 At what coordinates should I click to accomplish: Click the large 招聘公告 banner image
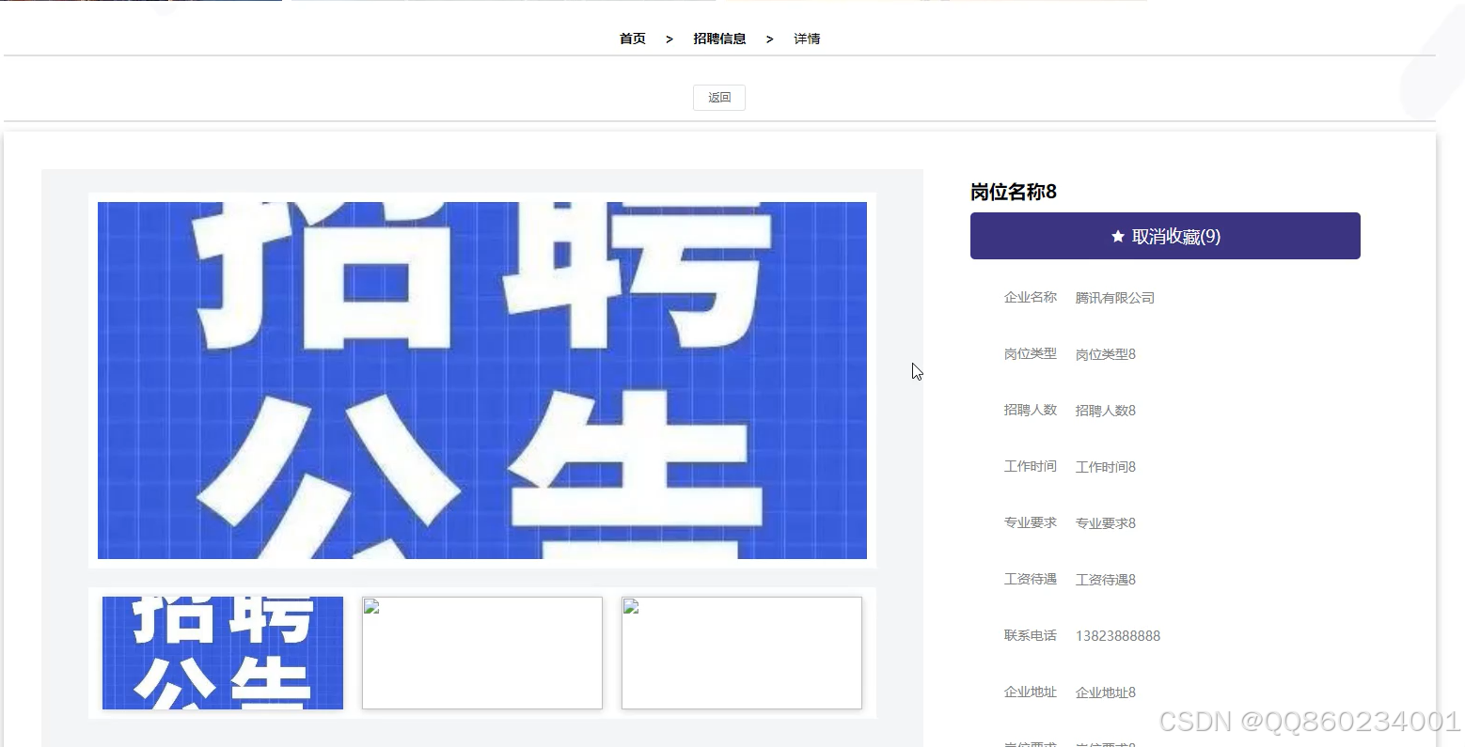[481, 381]
